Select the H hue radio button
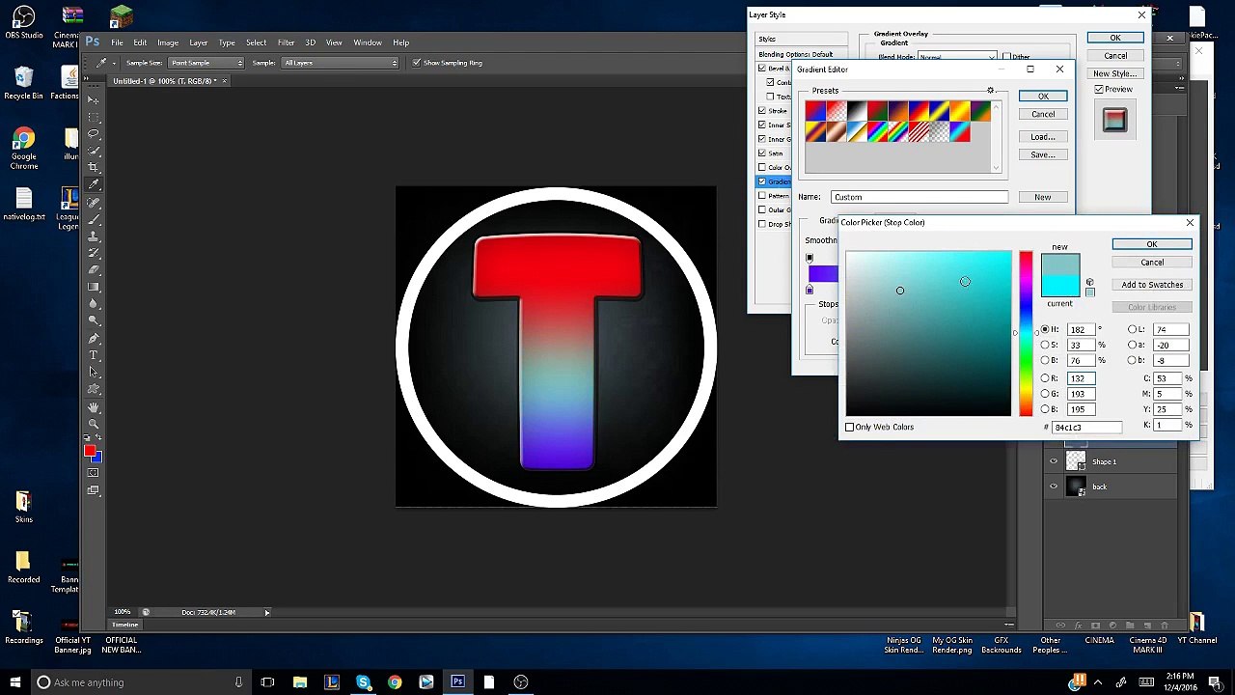Viewport: 1235px width, 695px height. pyautogui.click(x=1045, y=329)
